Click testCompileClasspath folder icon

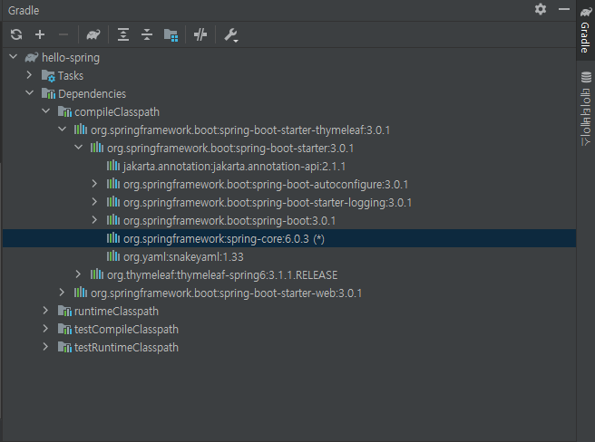pyautogui.click(x=64, y=329)
